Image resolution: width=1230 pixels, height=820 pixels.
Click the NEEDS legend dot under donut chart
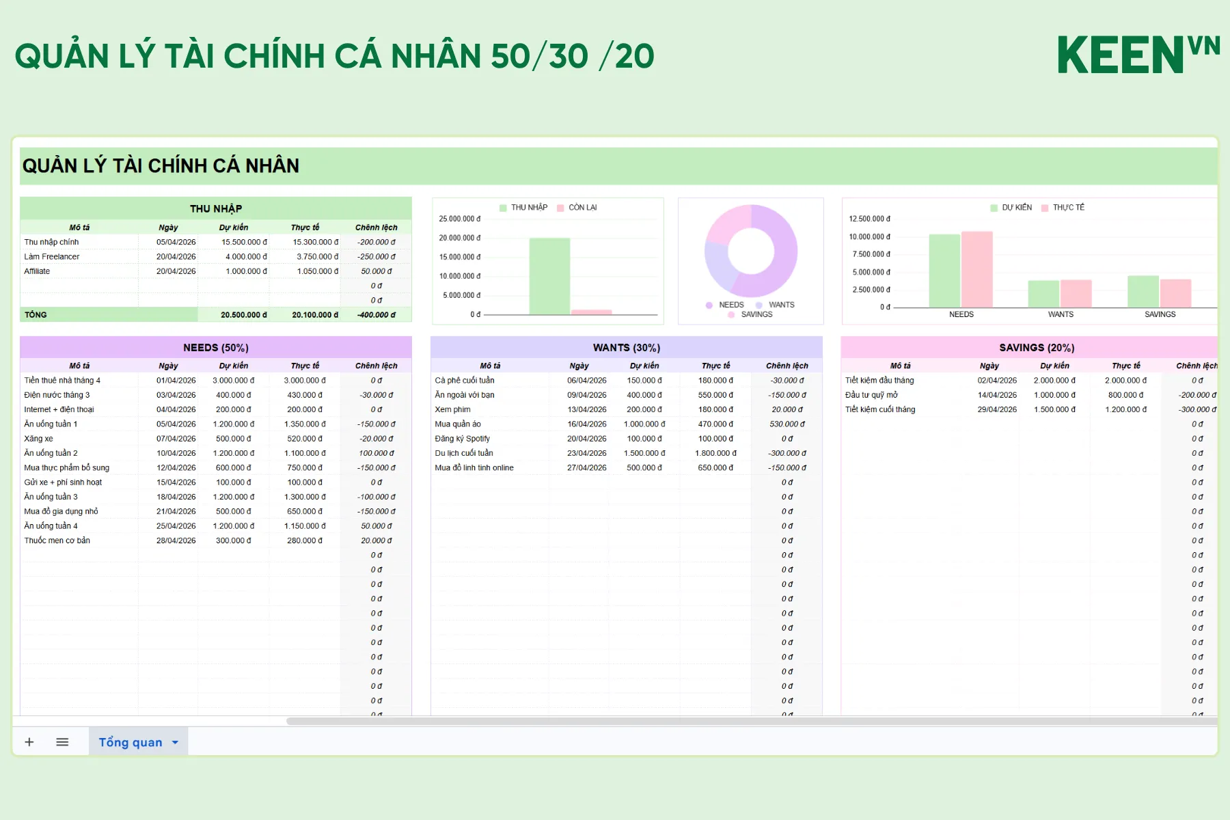click(x=709, y=305)
